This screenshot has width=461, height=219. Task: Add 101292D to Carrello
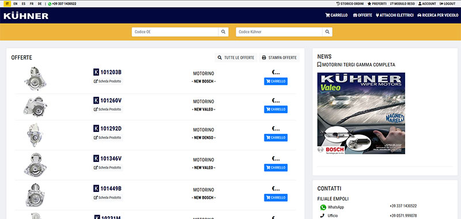tap(276, 138)
